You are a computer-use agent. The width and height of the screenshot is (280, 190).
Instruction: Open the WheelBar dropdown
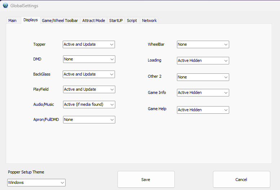203,44
